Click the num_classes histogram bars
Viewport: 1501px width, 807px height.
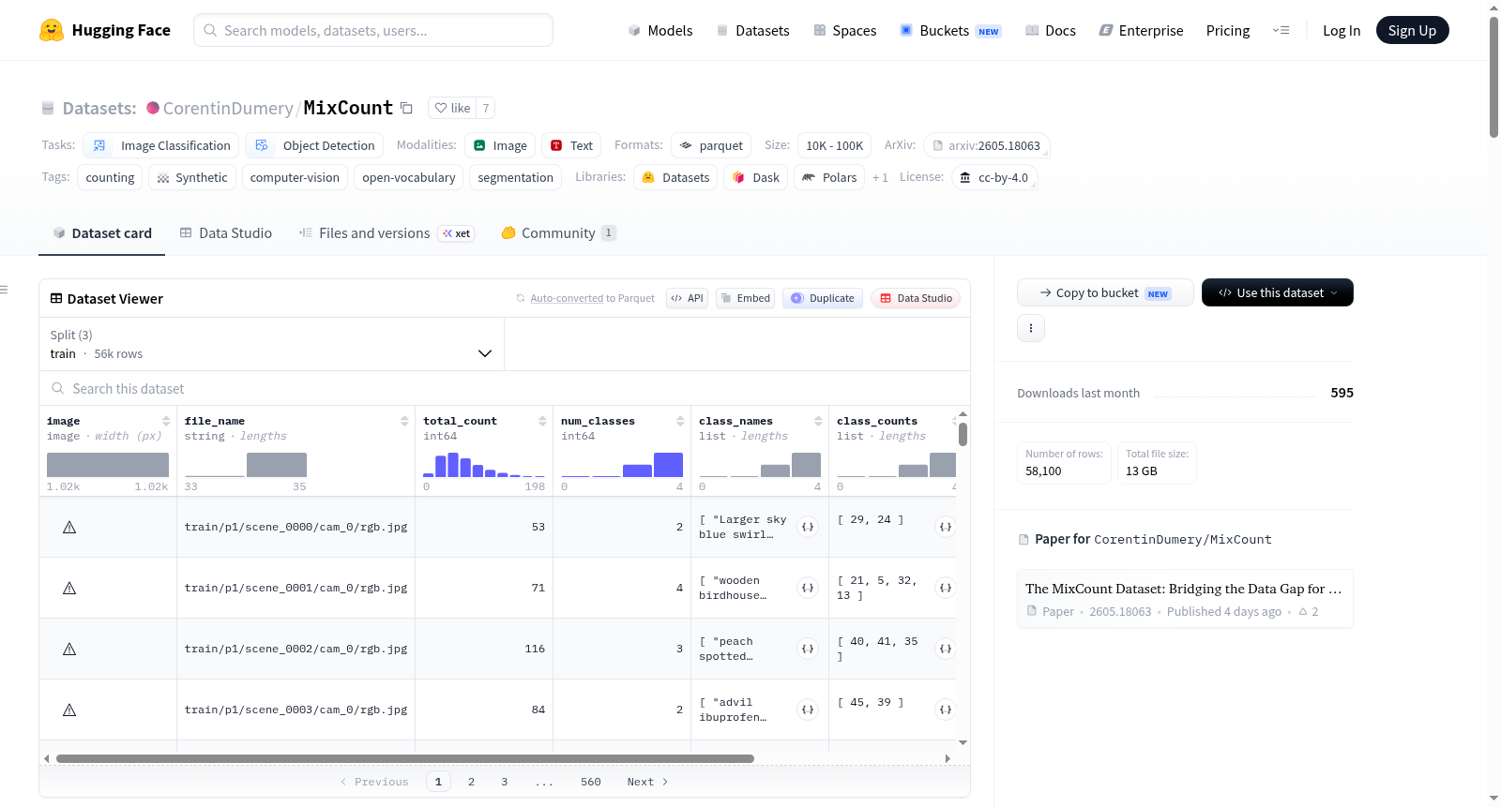tap(622, 465)
